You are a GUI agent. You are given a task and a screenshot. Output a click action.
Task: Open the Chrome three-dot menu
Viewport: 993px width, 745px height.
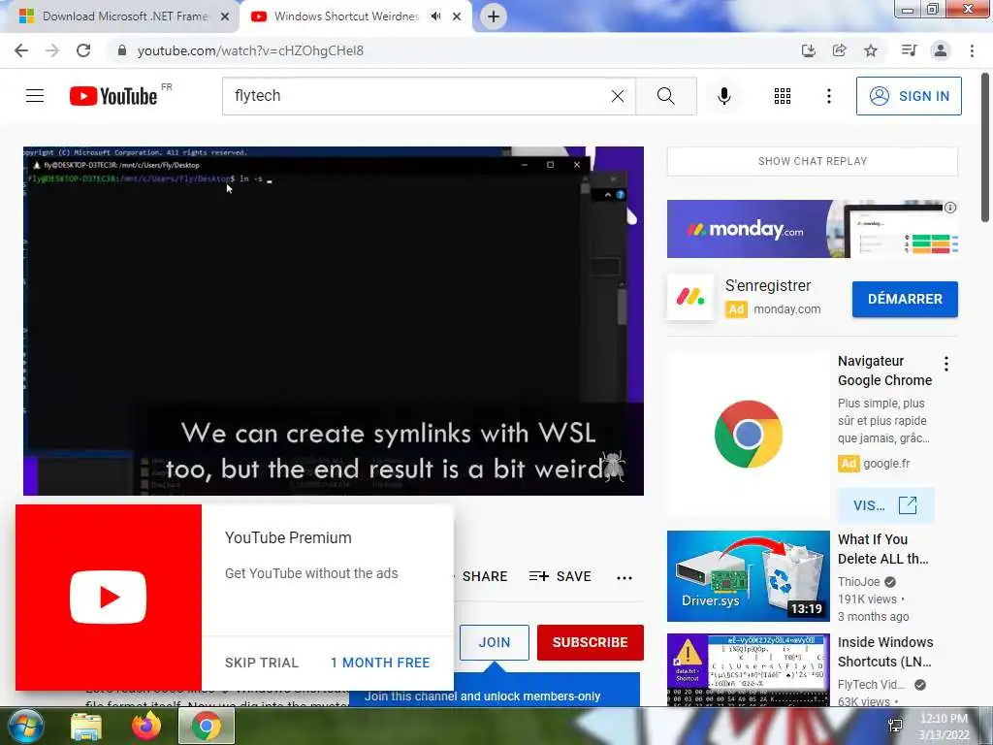coord(972,50)
